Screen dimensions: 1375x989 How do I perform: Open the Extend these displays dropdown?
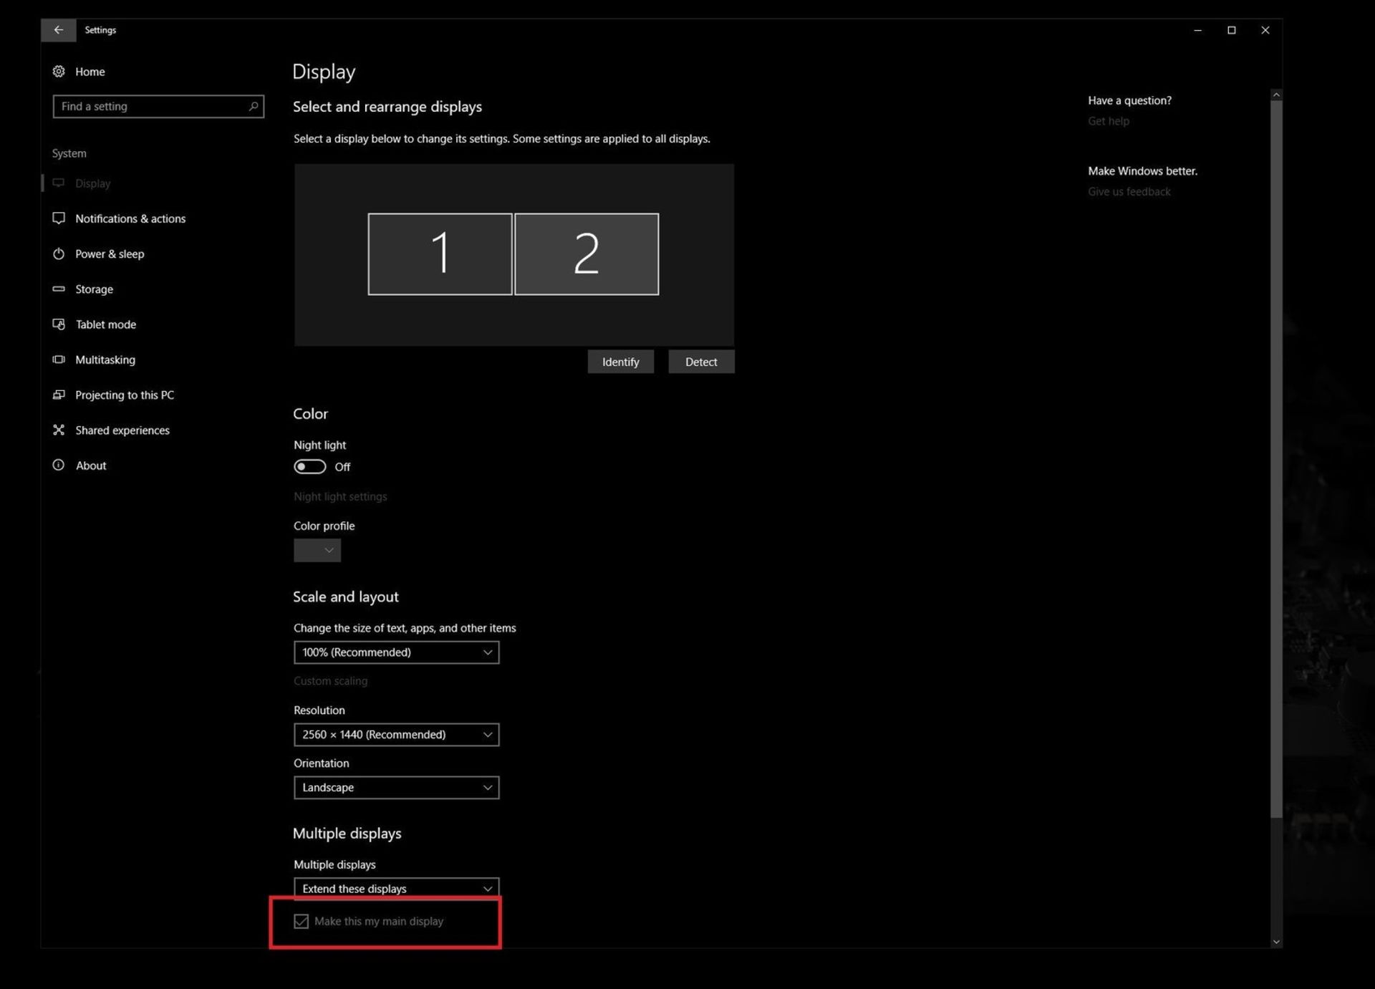(396, 889)
